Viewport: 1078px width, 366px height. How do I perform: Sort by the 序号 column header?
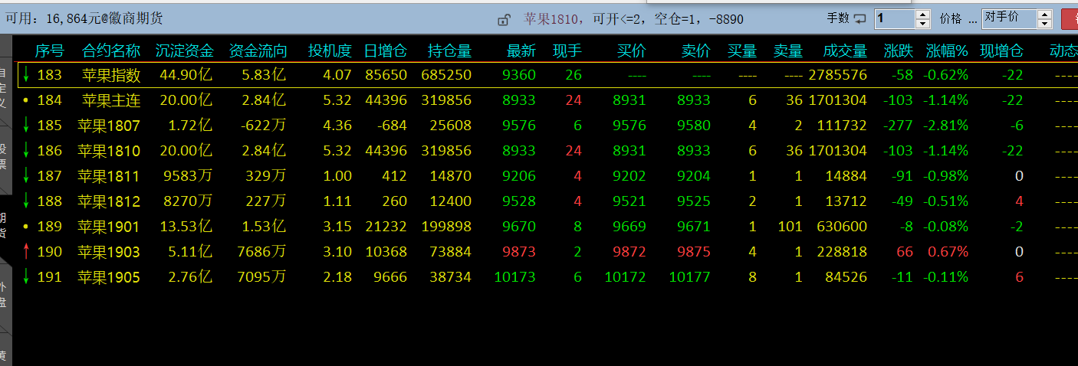click(x=49, y=51)
